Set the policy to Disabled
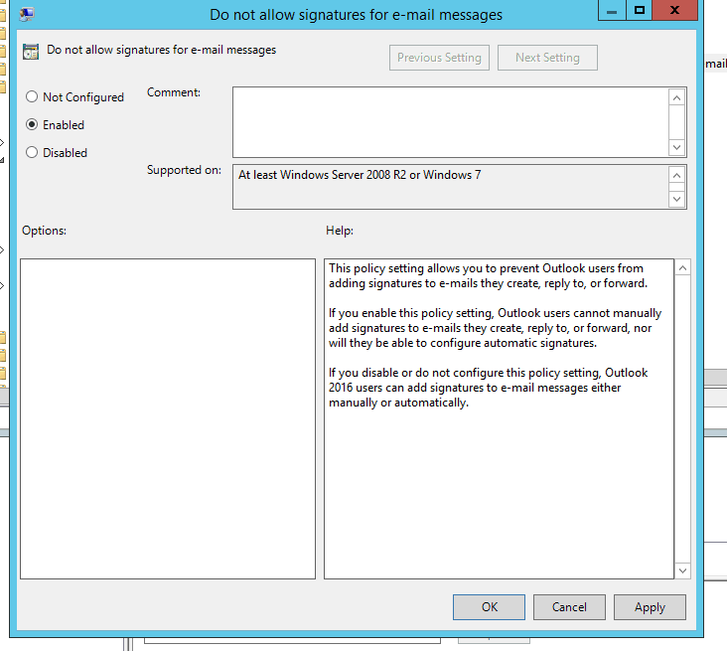The image size is (727, 651). pyautogui.click(x=32, y=153)
